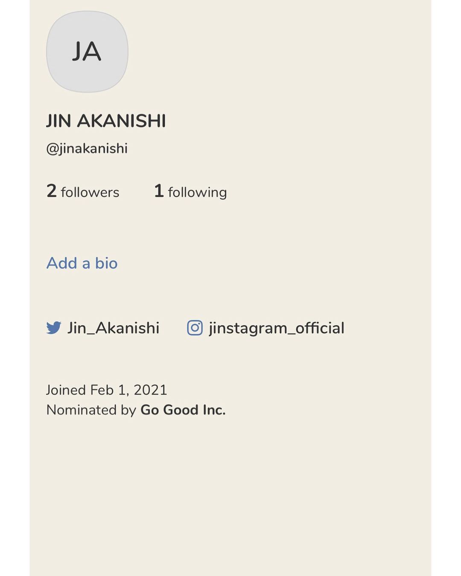Click the Nominated by label
This screenshot has width=461, height=576.
pos(91,410)
